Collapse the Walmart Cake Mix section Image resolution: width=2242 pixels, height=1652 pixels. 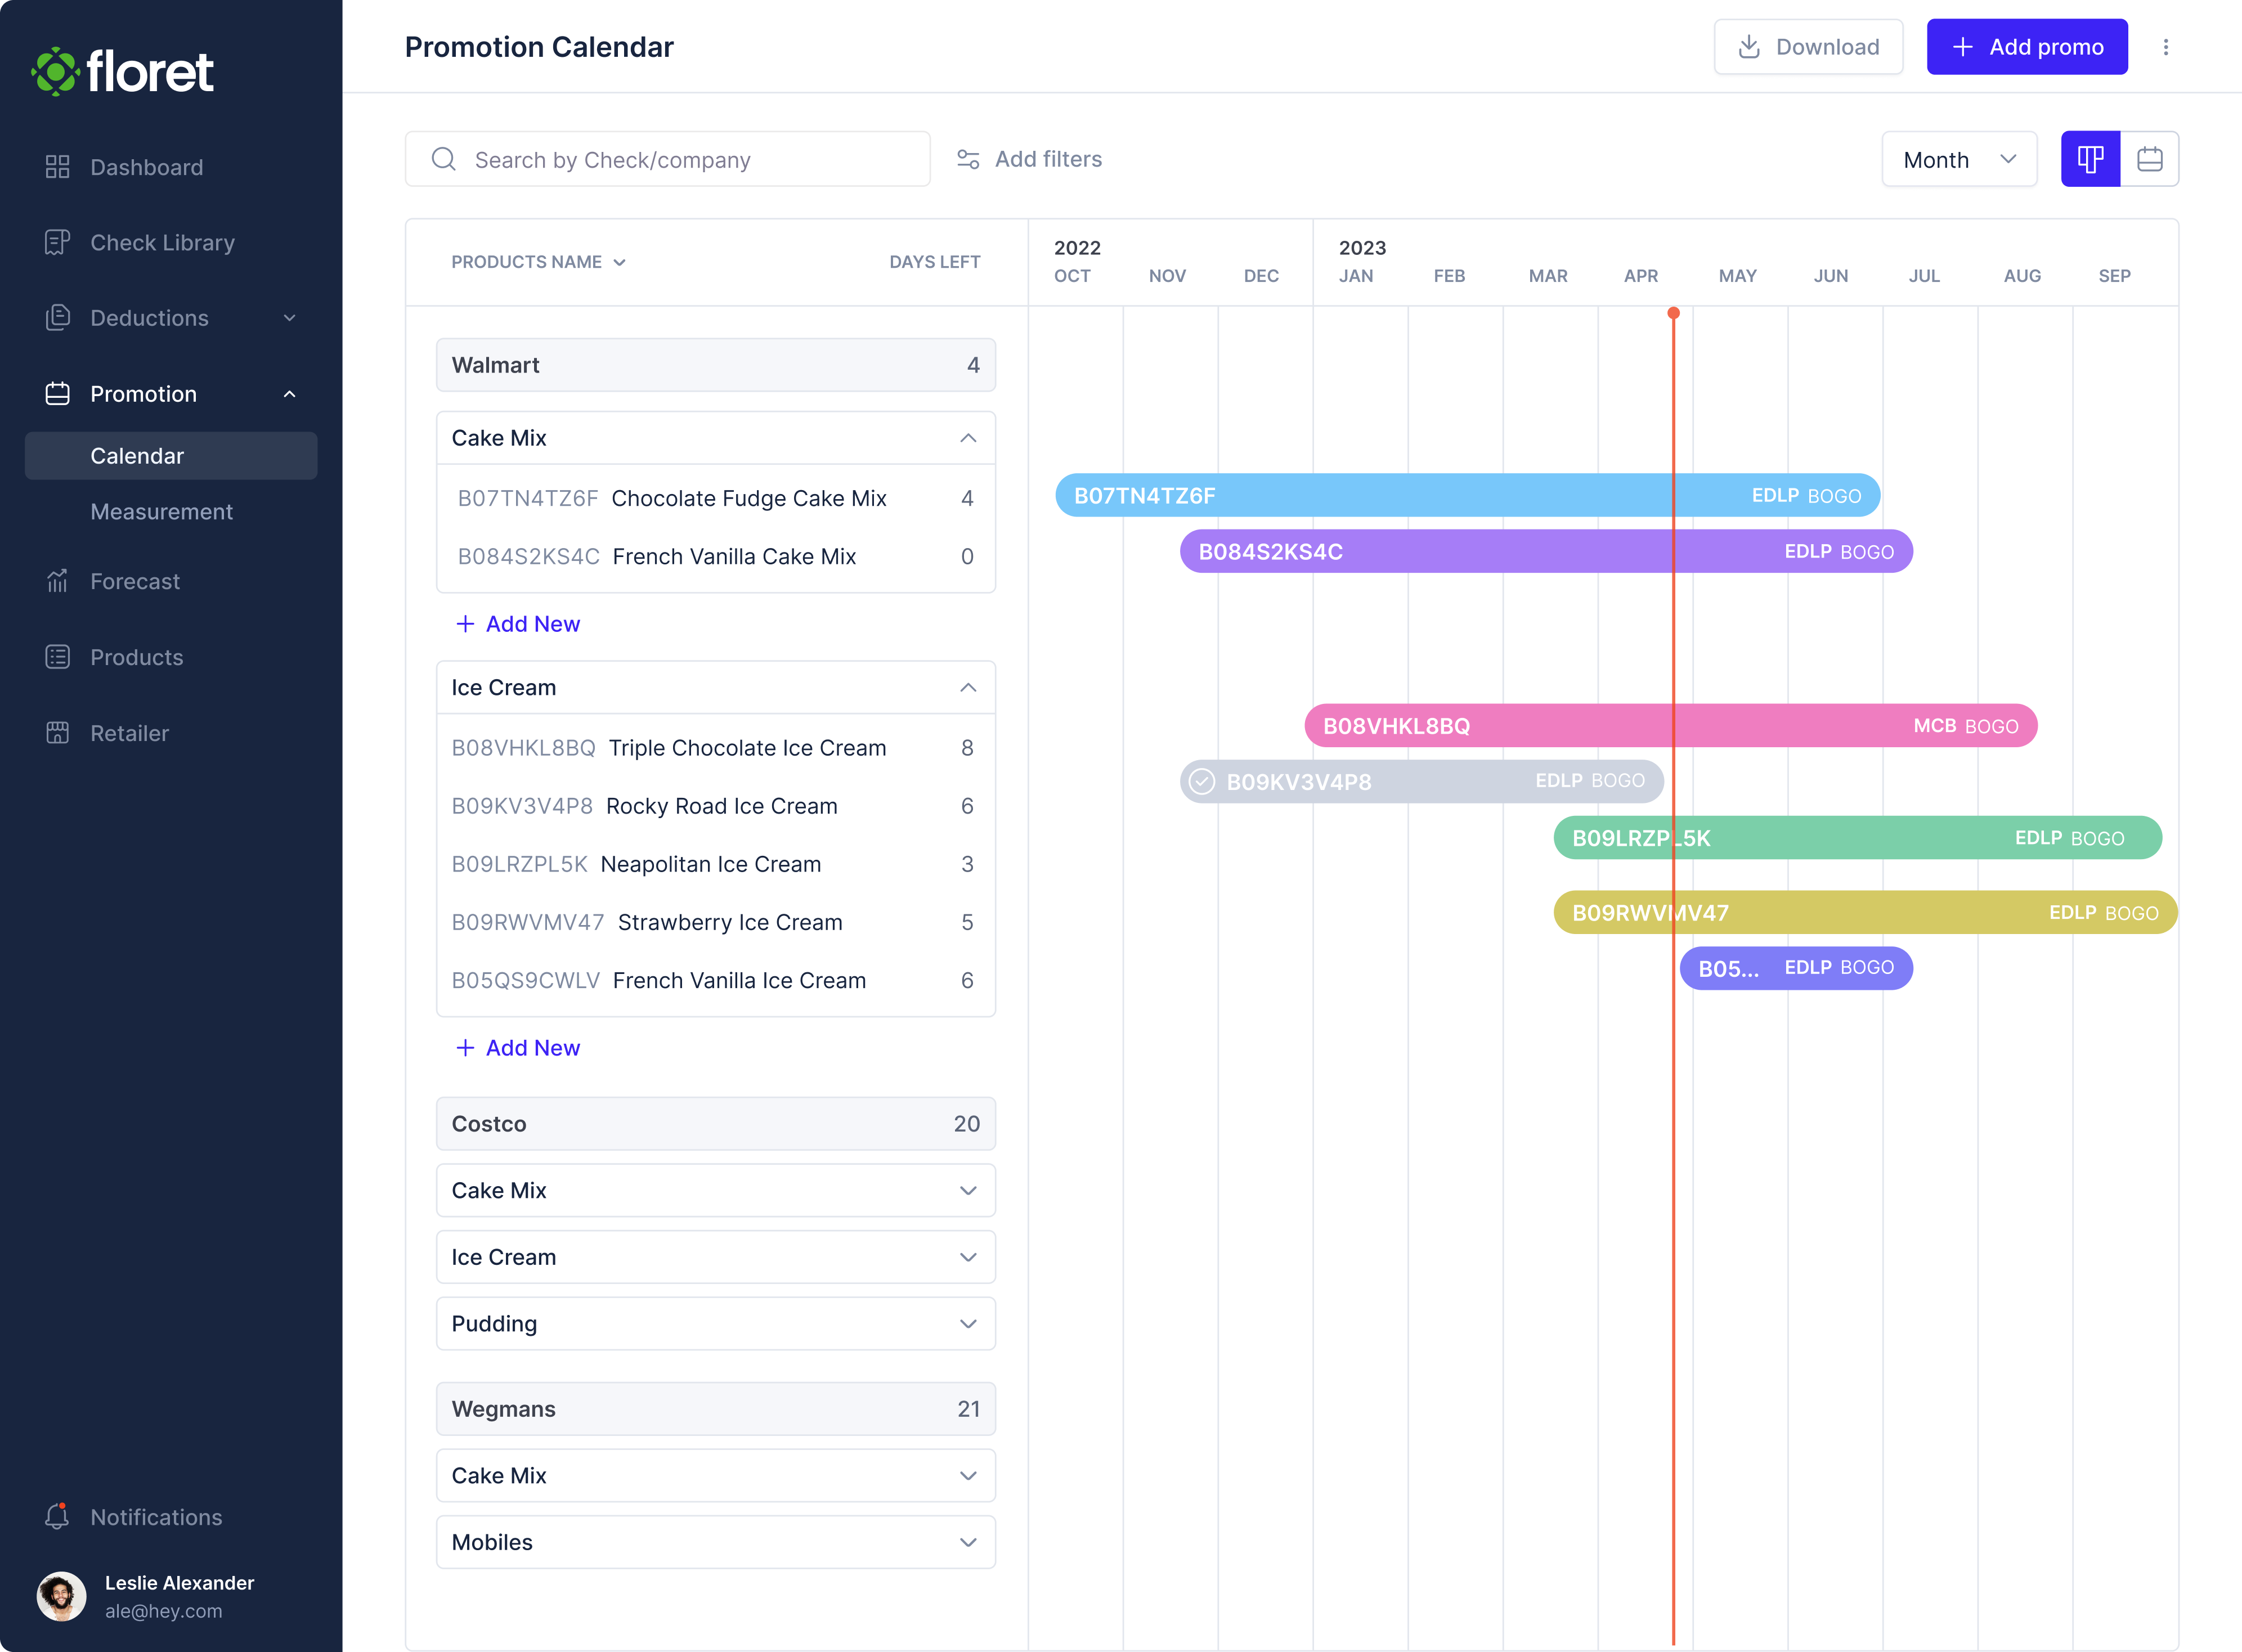[x=967, y=438]
